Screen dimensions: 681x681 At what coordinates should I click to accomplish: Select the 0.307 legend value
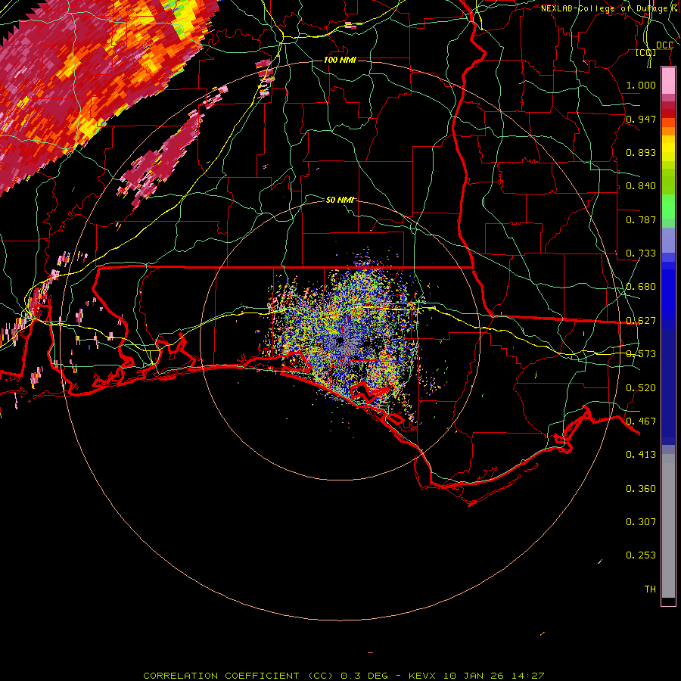(641, 522)
